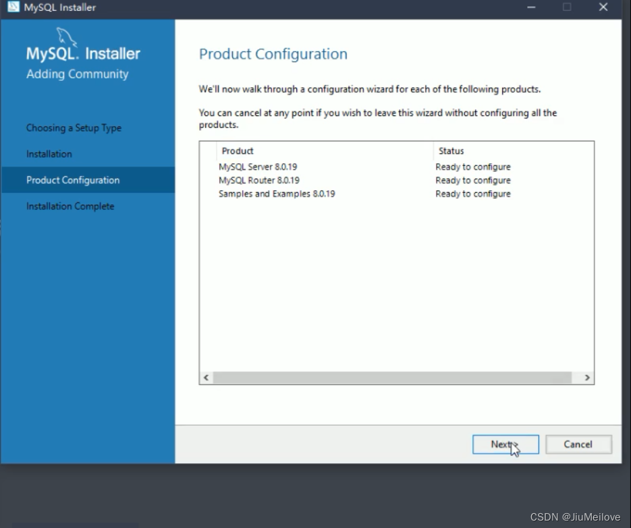Click the Product Configuration page heading
631x528 pixels.
coord(273,54)
